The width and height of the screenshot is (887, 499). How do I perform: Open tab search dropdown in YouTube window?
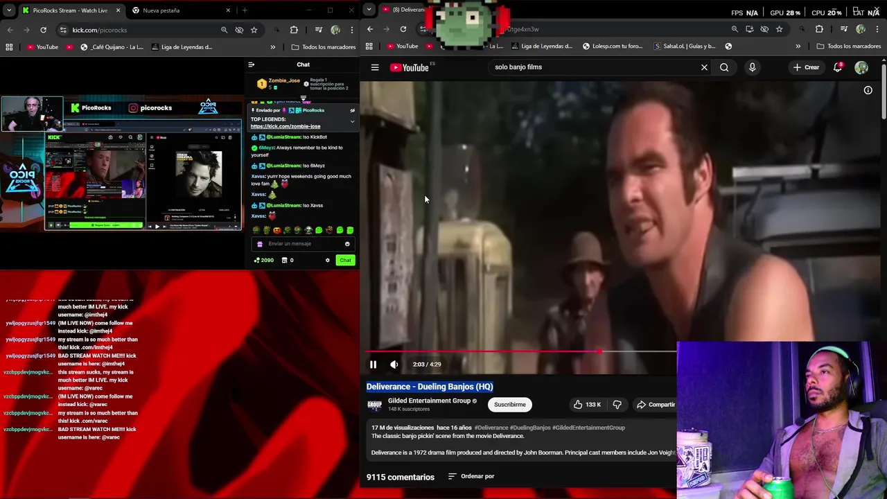[369, 10]
